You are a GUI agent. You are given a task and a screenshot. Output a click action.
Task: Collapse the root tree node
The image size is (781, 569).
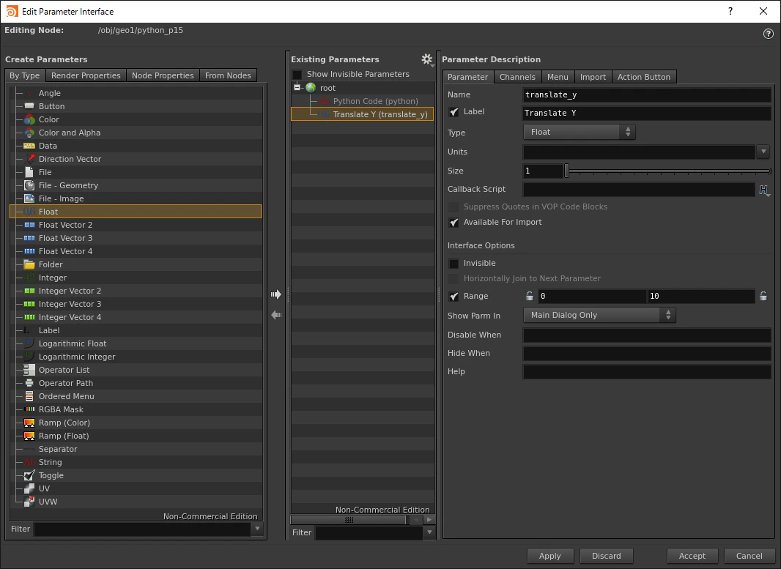point(297,88)
